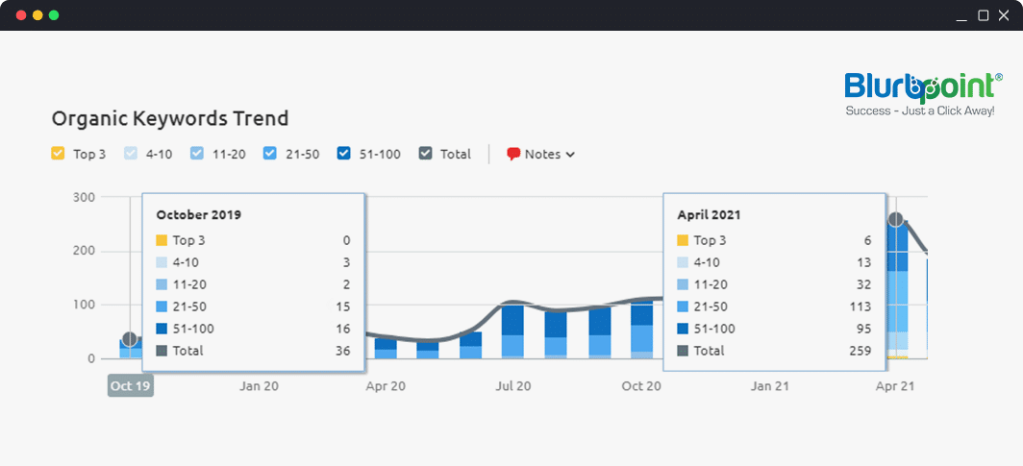Click the April 2021 data point marker
1023x466 pixels.
tap(896, 220)
